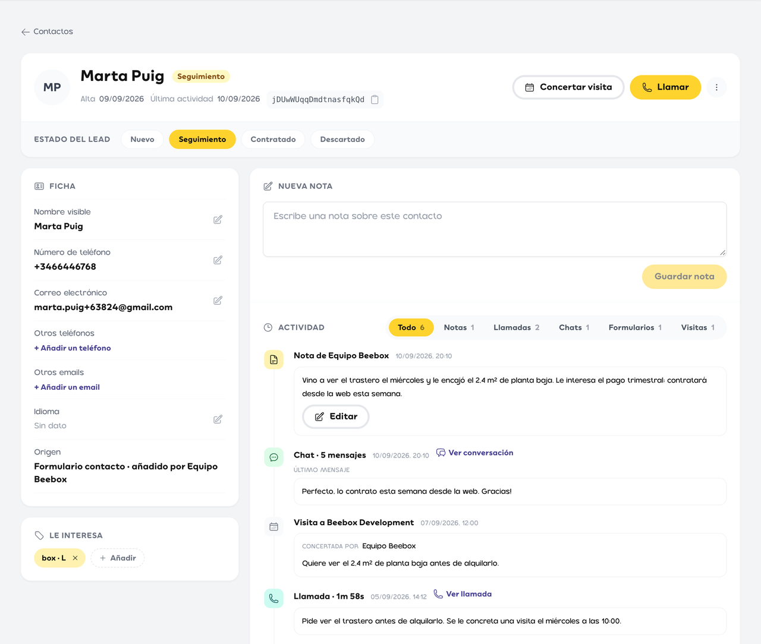Edit the Idioma field
The image size is (761, 644).
coord(218,419)
